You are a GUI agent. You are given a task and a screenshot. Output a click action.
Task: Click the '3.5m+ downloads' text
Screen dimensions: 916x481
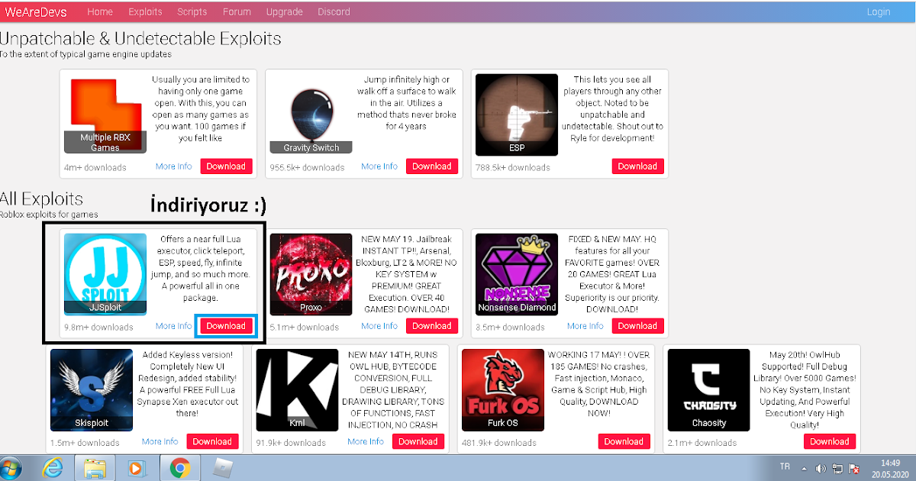[511, 328]
